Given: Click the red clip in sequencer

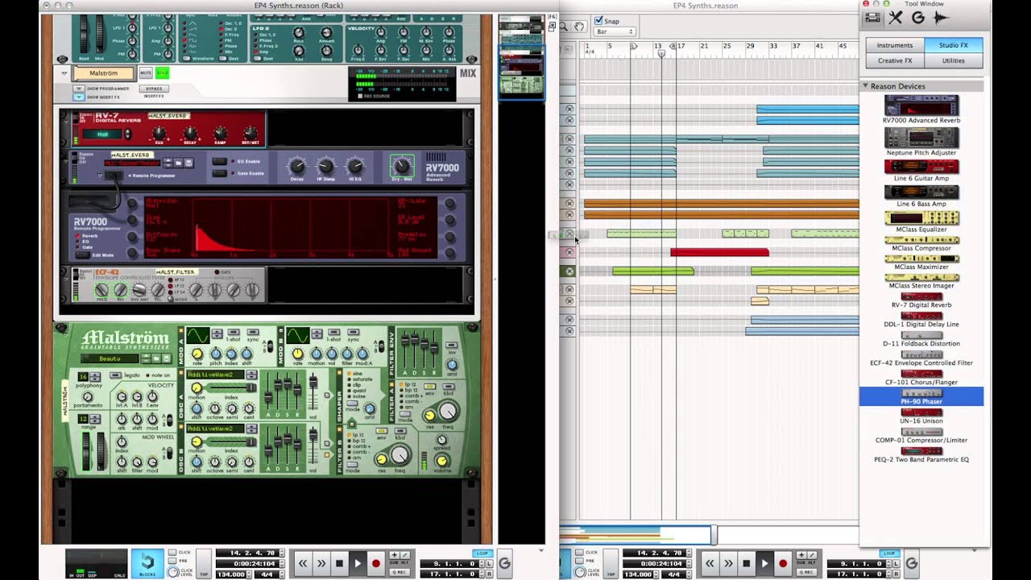Looking at the screenshot, I should pos(720,253).
